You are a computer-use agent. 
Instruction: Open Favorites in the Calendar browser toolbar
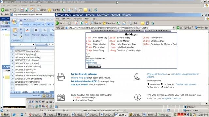(x=108, y=23)
